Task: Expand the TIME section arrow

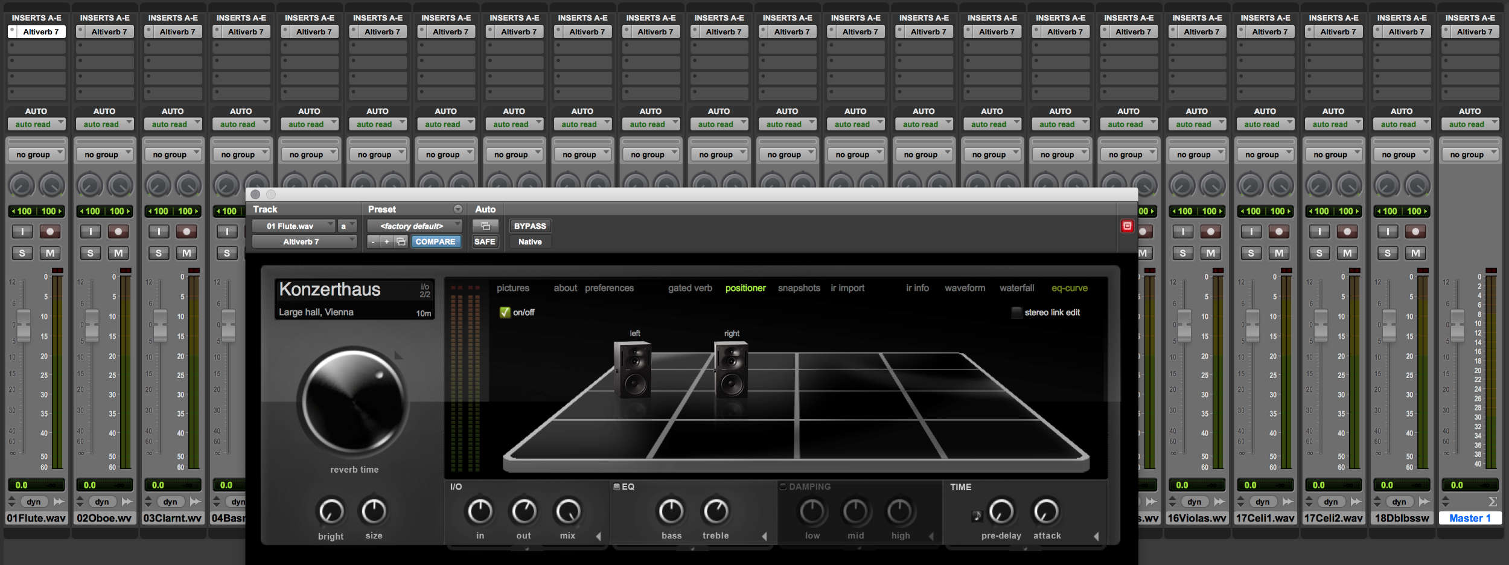Action: pyautogui.click(x=1096, y=536)
